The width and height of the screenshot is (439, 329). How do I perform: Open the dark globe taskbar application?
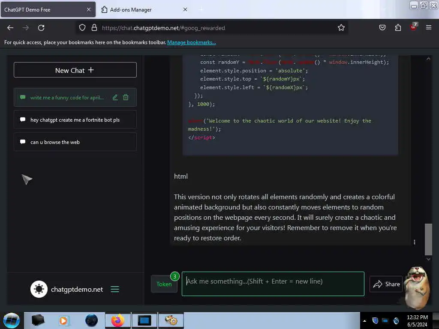pos(92,320)
